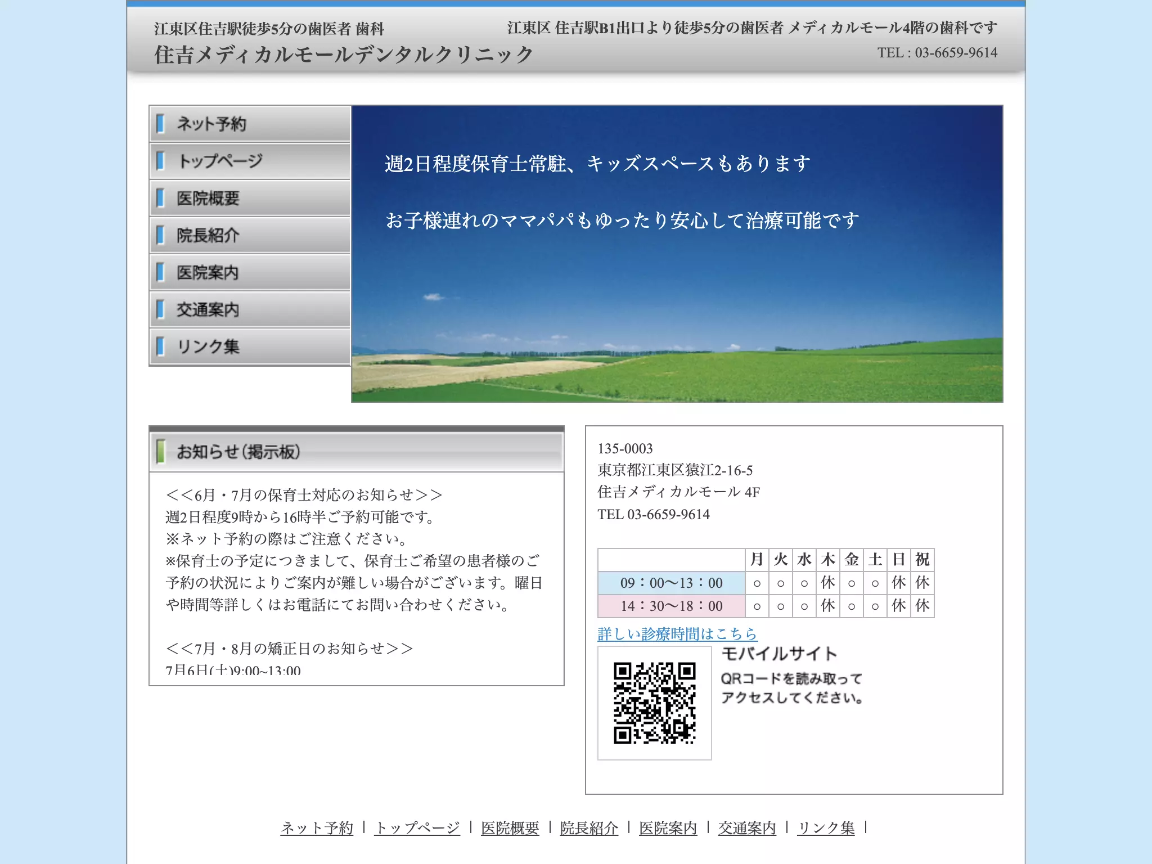
Task: Click the header tagline 江東区住吉駅徒歩5分の歯医者 歯科
Action: coord(269,28)
